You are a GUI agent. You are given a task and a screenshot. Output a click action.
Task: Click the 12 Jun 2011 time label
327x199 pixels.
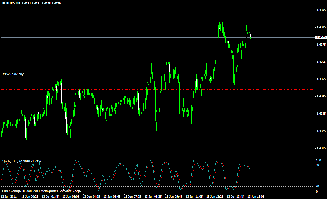coord(8,196)
